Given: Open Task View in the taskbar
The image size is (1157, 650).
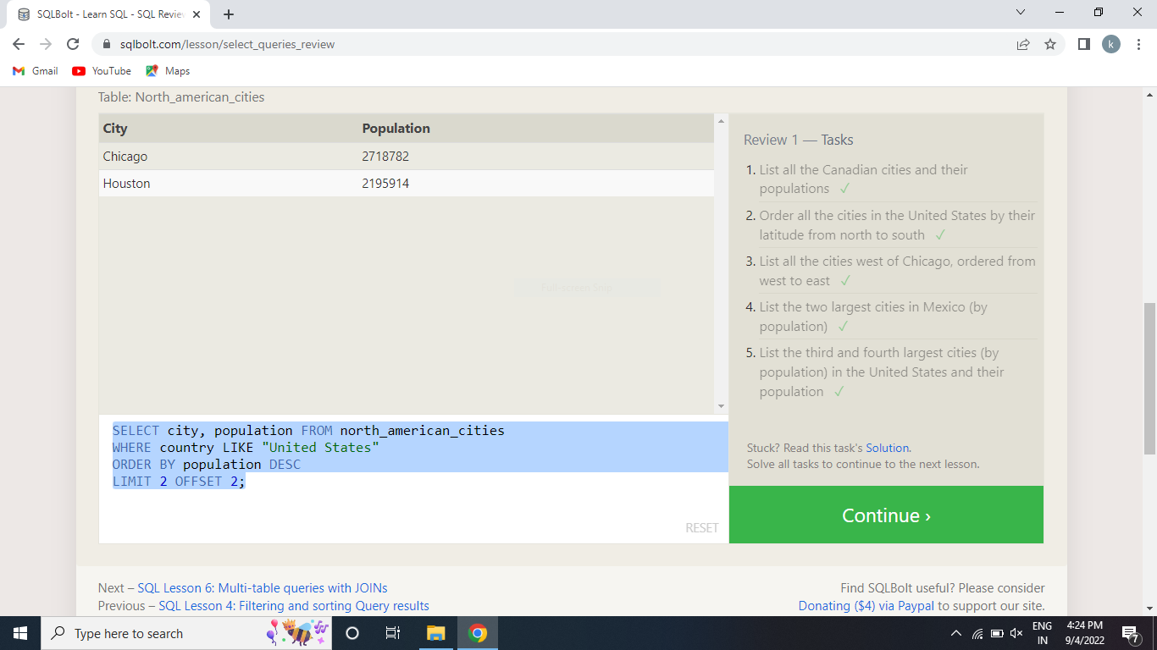Looking at the screenshot, I should coord(393,633).
